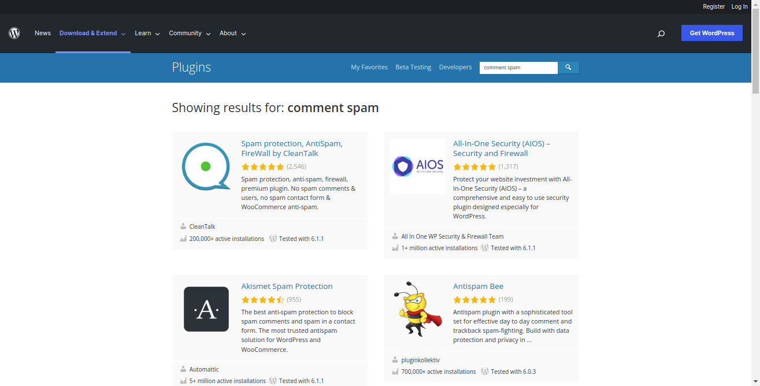Click installs chart icon beside 200,000+ active installations
This screenshot has height=386, width=760.
click(x=183, y=239)
